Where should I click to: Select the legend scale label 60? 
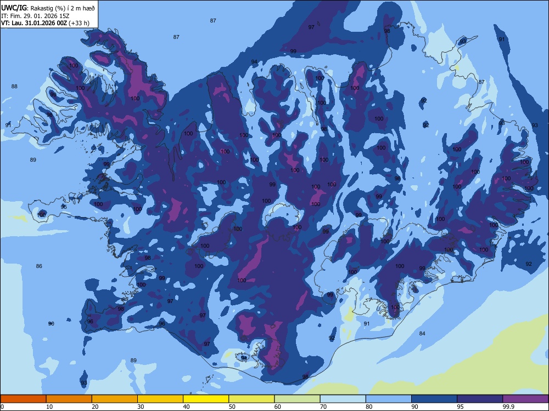point(278,407)
